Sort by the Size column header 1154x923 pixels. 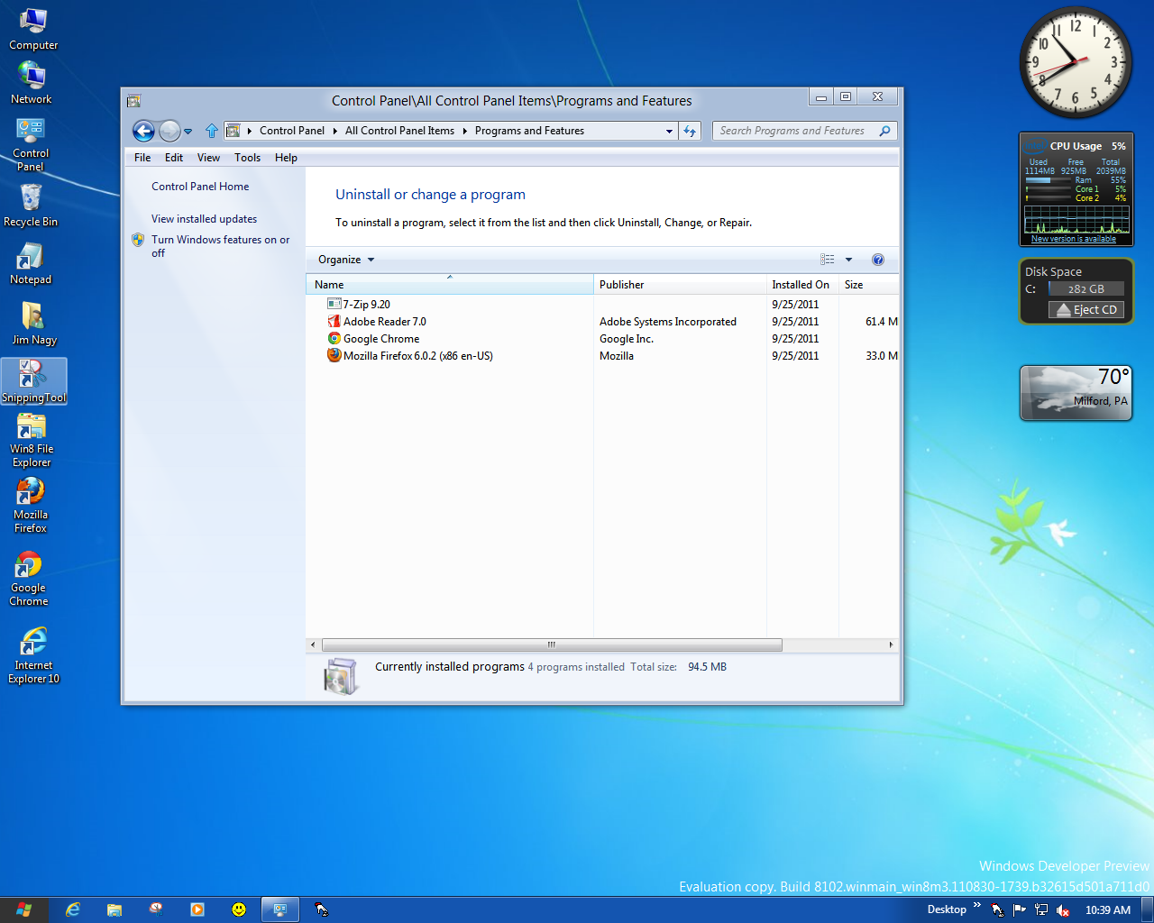point(868,285)
